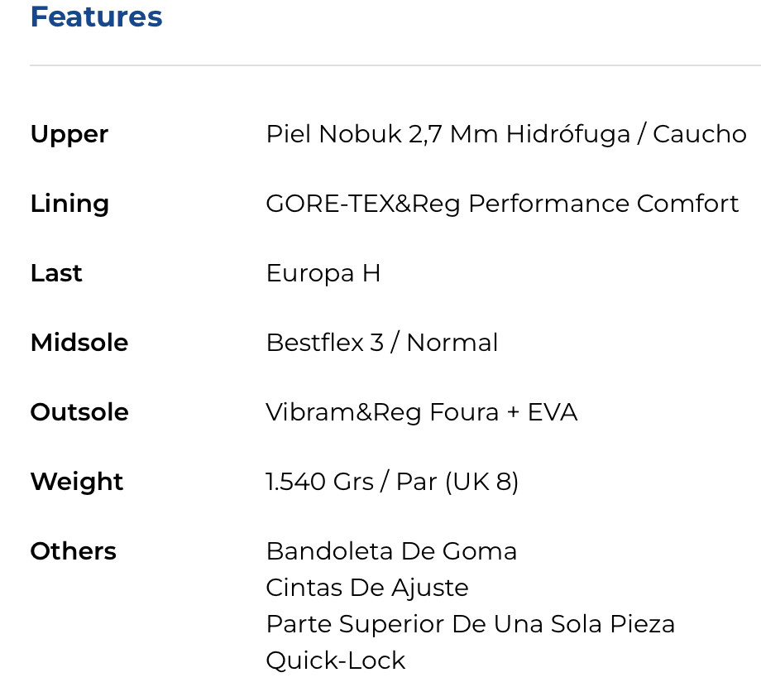Viewport: 761px width, 687px height.
Task: Click the word Caucho in Upper row
Action: 700,134
